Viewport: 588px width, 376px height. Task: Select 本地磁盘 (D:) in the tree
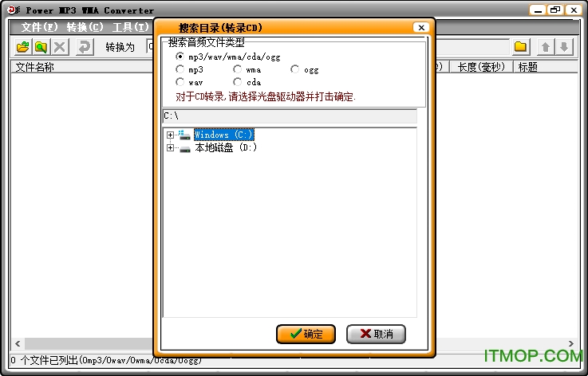(226, 148)
